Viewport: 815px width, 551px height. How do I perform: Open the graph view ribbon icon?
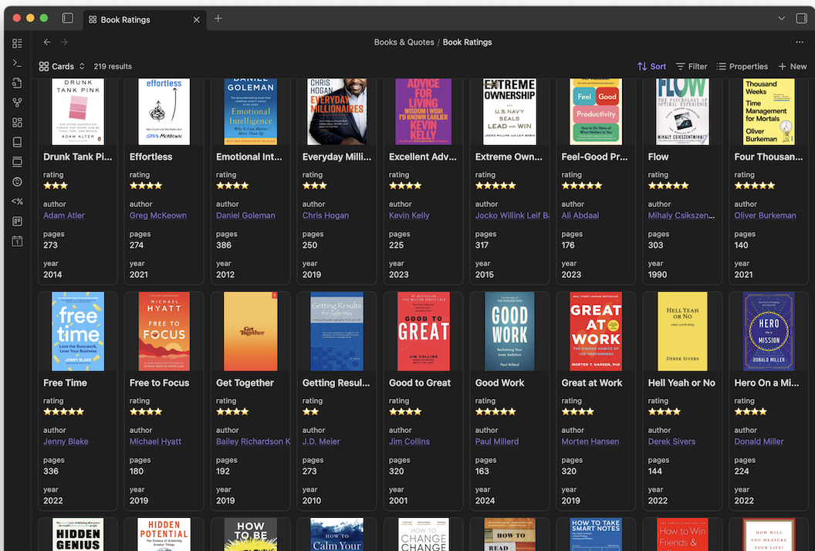click(x=17, y=103)
